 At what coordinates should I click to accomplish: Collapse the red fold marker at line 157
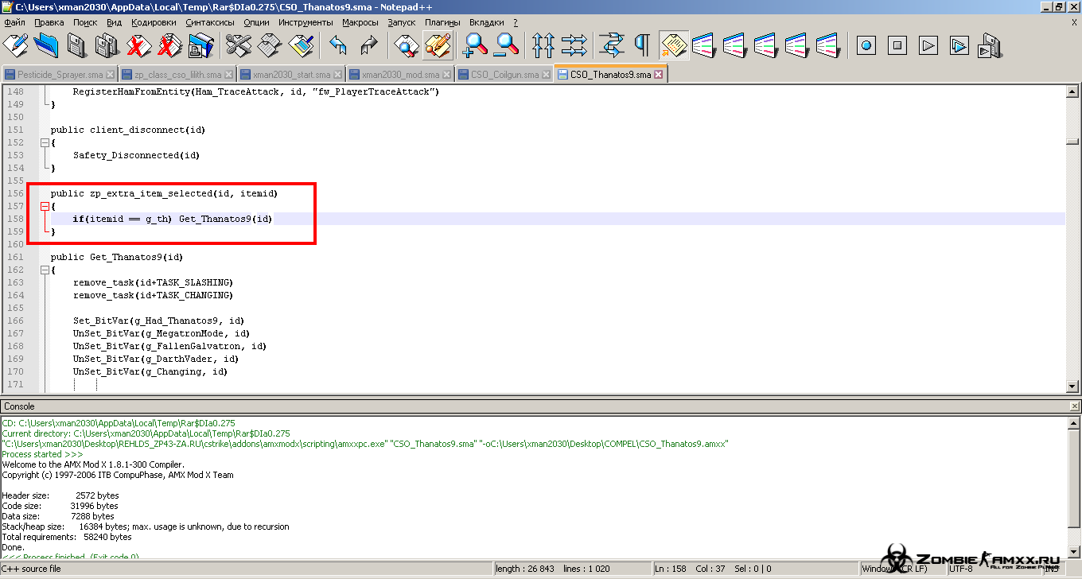click(45, 206)
